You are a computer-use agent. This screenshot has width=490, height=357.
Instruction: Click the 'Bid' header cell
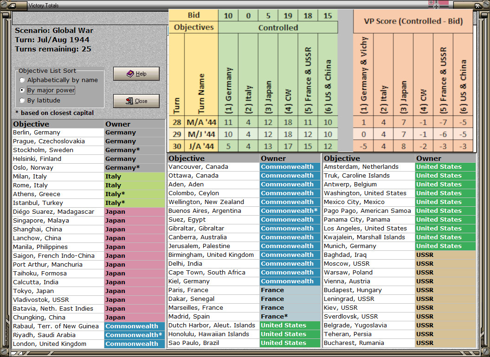pyautogui.click(x=193, y=15)
